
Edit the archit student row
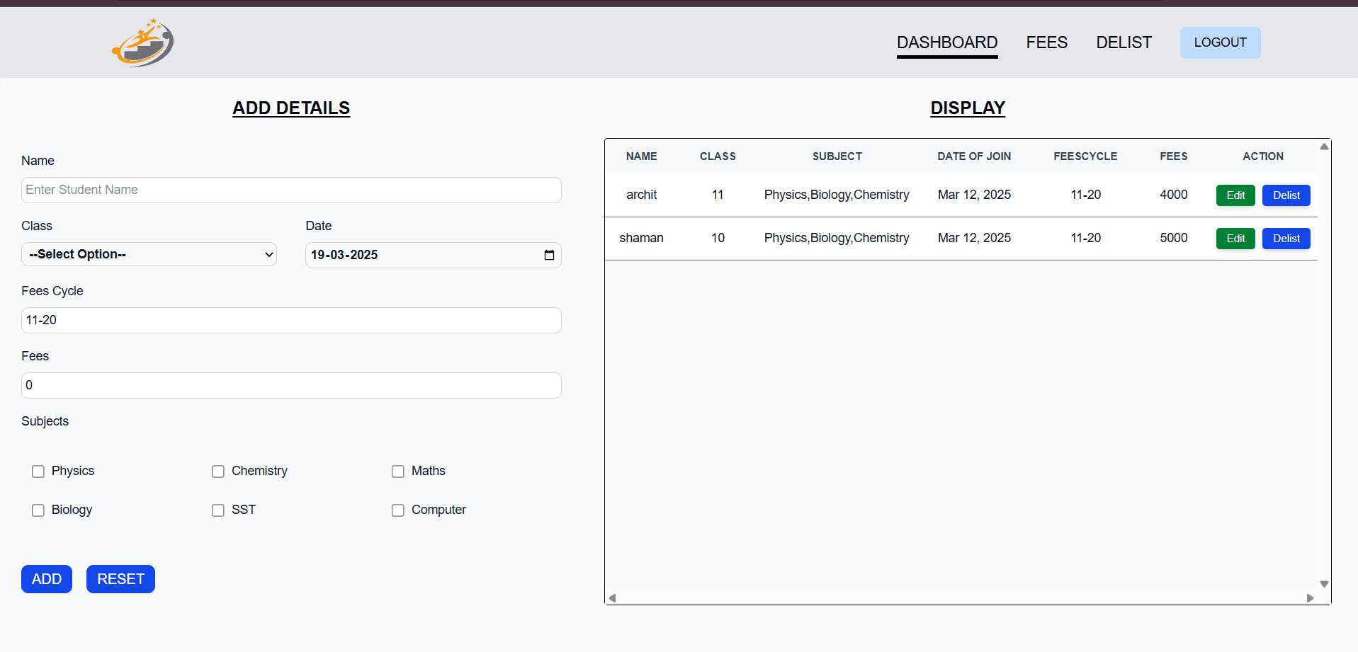(1235, 195)
